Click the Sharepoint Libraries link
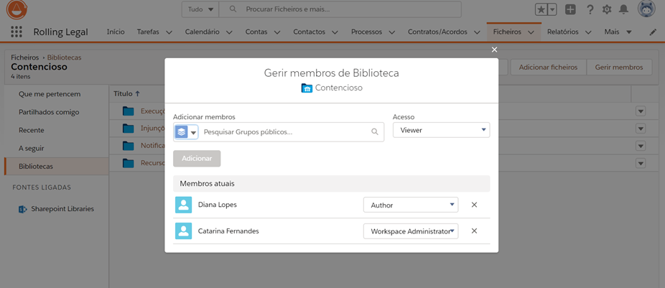Image resolution: width=665 pixels, height=288 pixels. [x=62, y=208]
